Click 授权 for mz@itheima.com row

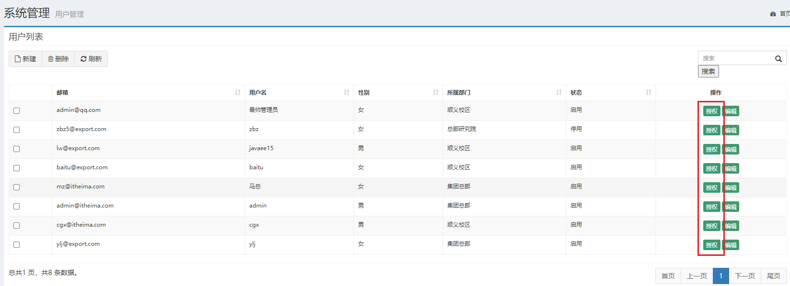712,187
